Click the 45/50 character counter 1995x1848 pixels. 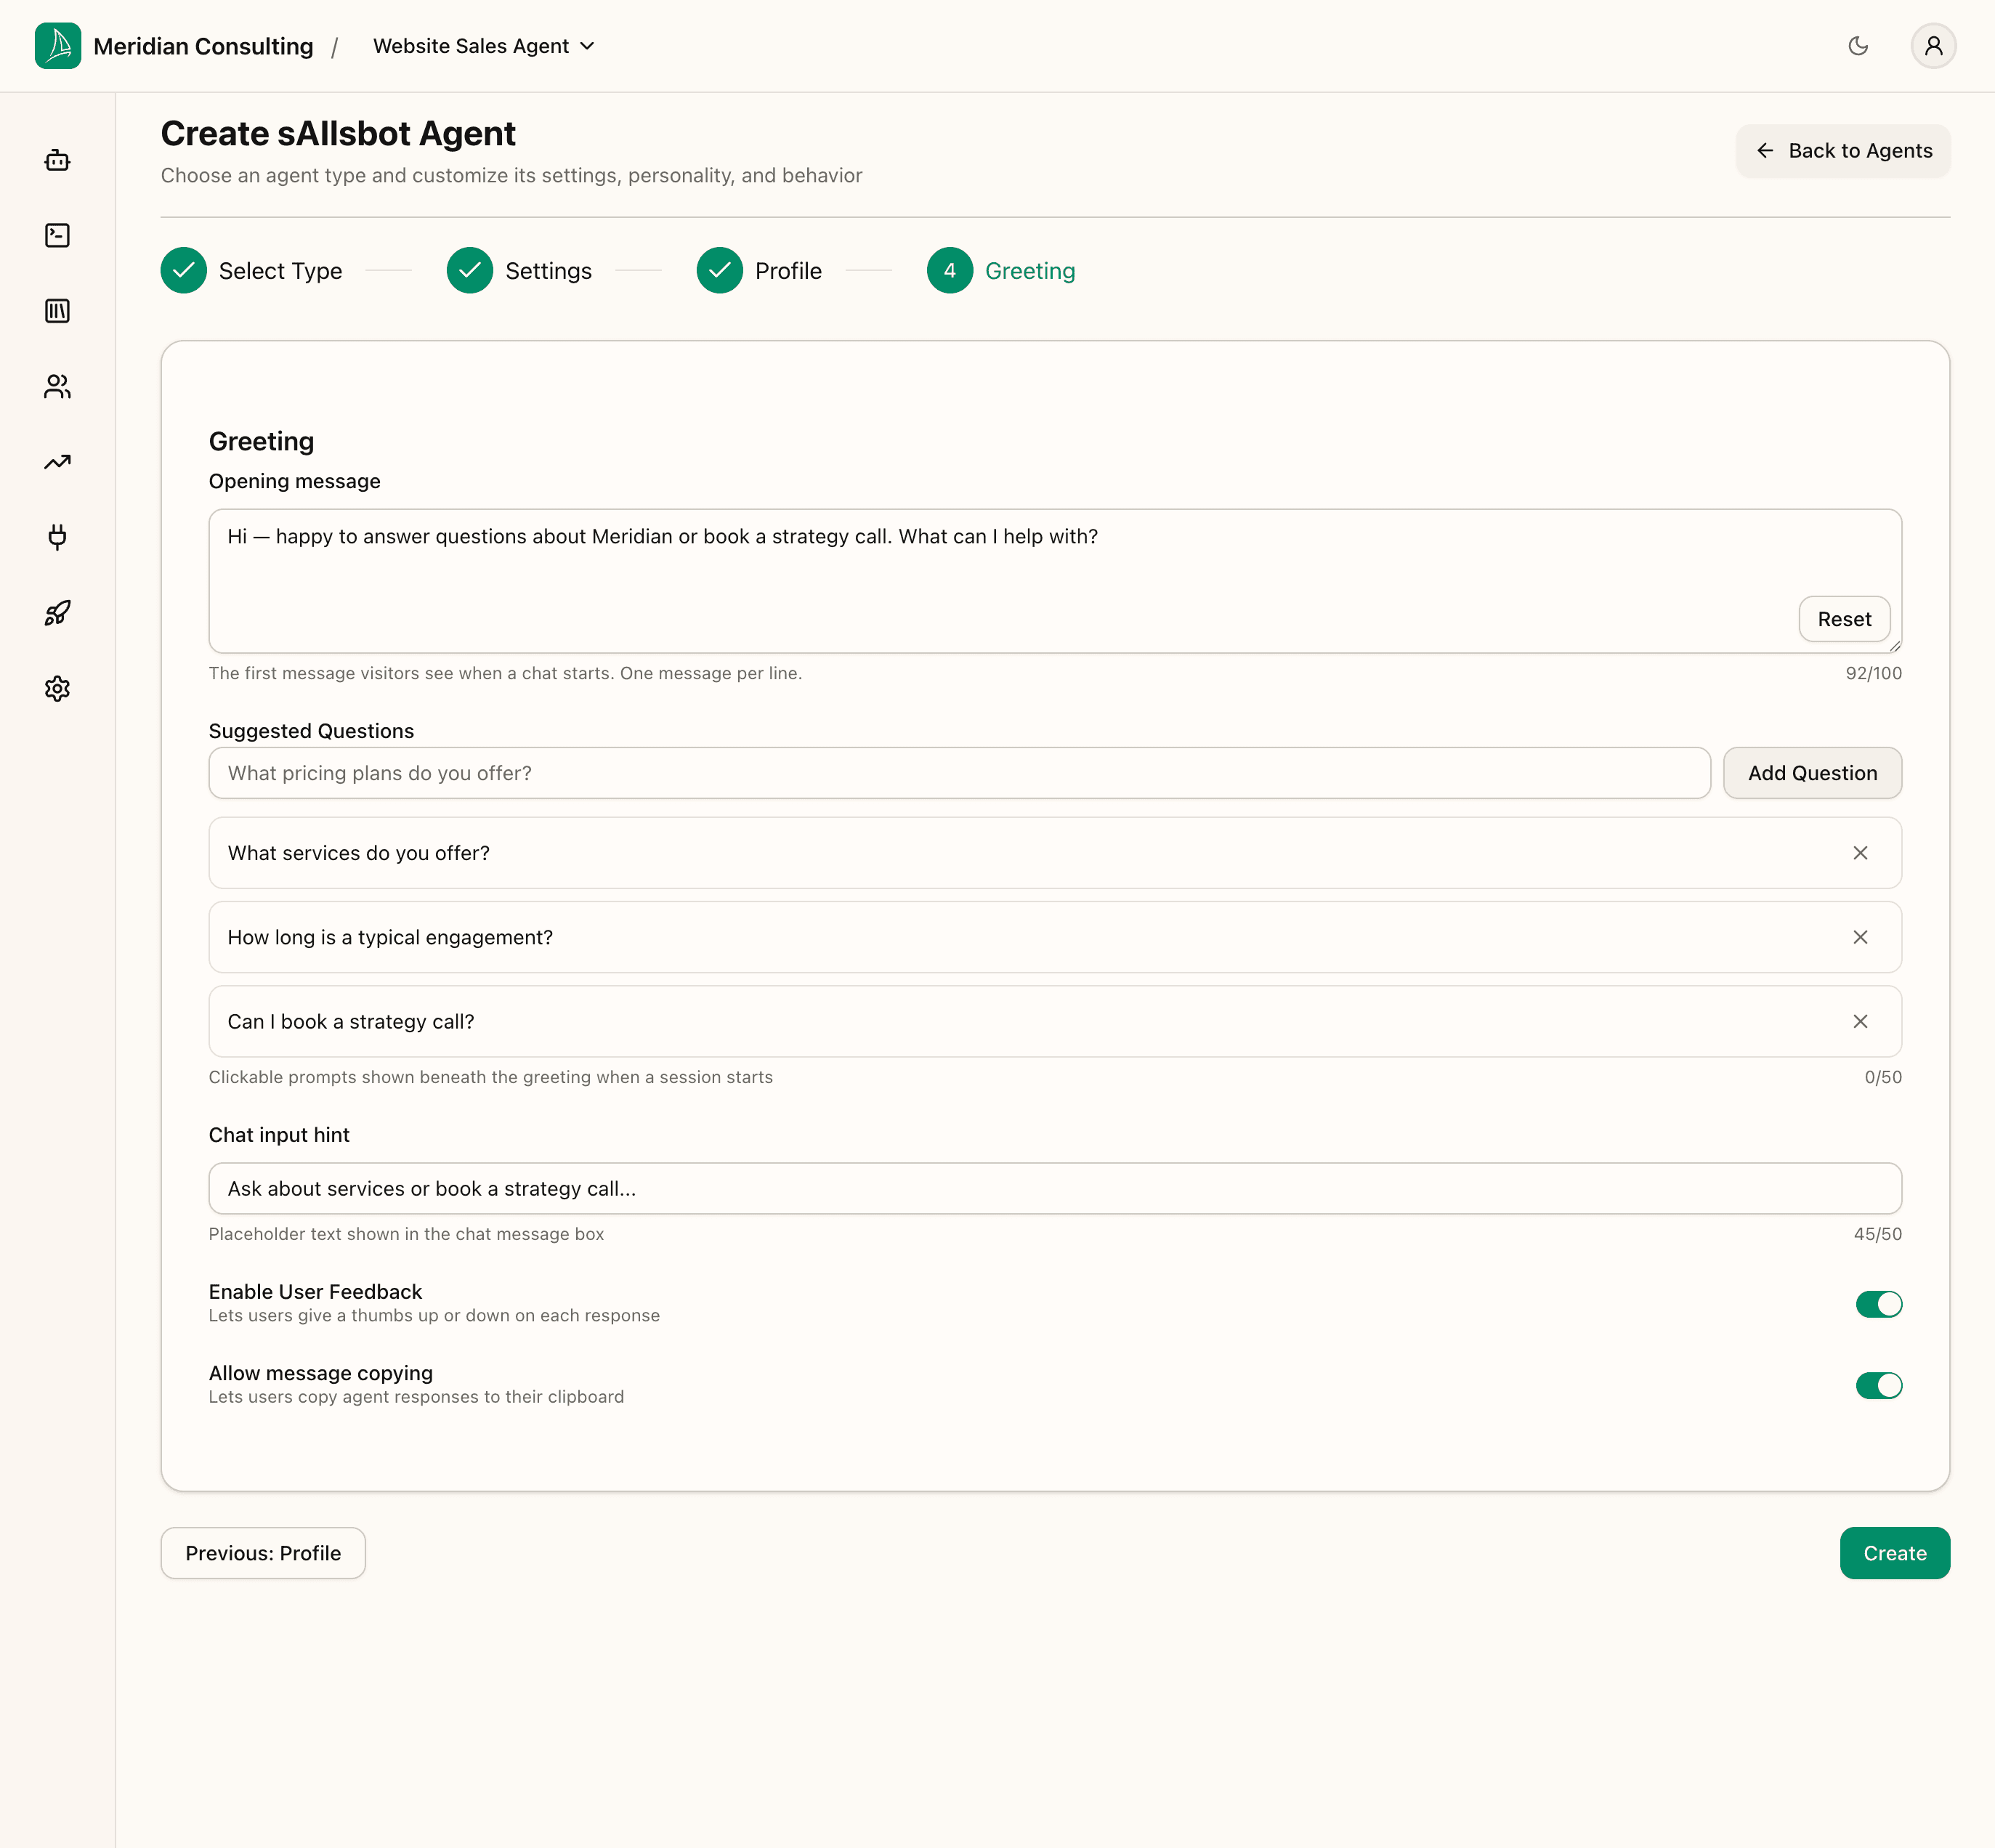coord(1877,1234)
